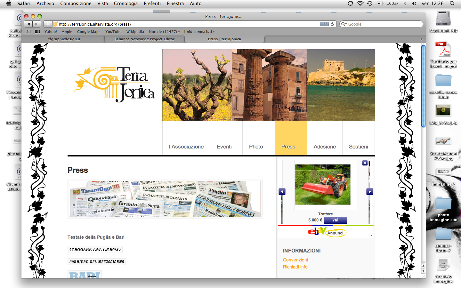This screenshot has height=288, width=461.
Task: Click the Google search magnifier icon
Action: coord(344,24)
